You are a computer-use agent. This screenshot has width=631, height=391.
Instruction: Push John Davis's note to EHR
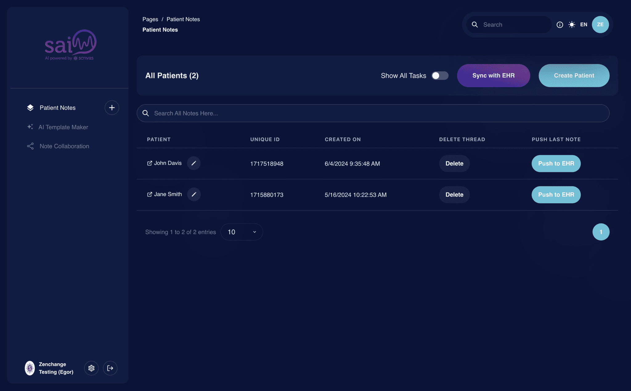(556, 163)
